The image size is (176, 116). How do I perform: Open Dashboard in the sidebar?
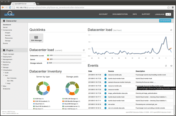click(7, 25)
